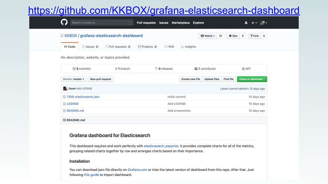Open the GitHub octocat logo homepage
This screenshot has height=184, width=328.
[64, 22]
